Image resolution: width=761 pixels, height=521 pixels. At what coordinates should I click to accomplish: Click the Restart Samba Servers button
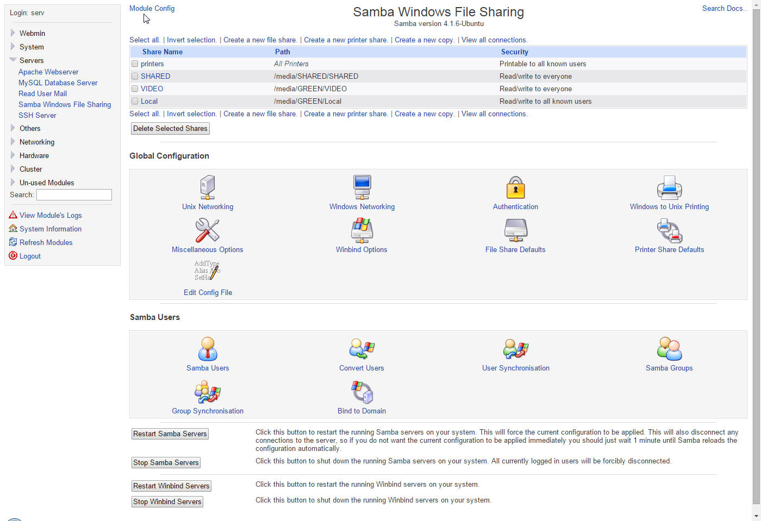click(x=170, y=434)
